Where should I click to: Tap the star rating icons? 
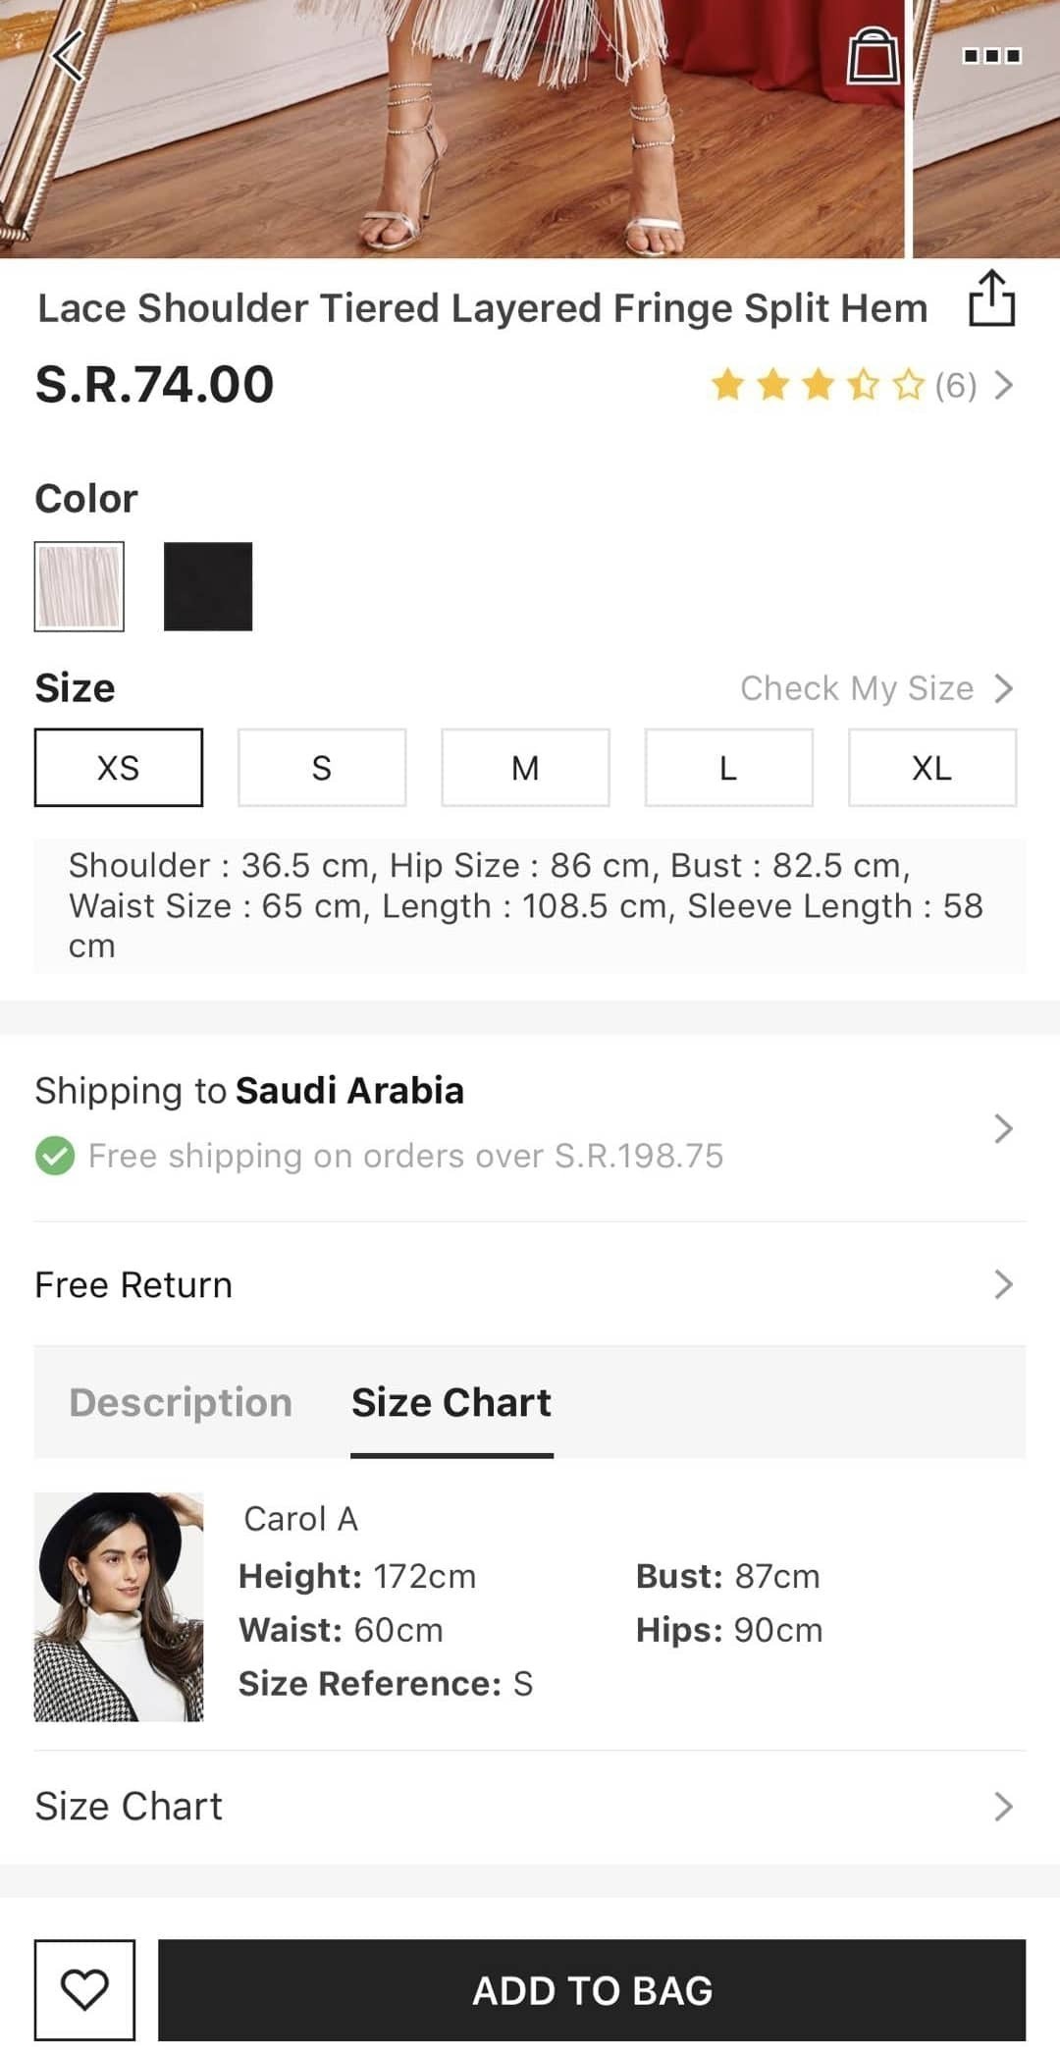817,385
